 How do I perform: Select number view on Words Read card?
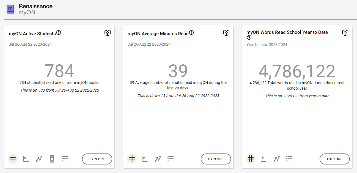tap(251, 159)
